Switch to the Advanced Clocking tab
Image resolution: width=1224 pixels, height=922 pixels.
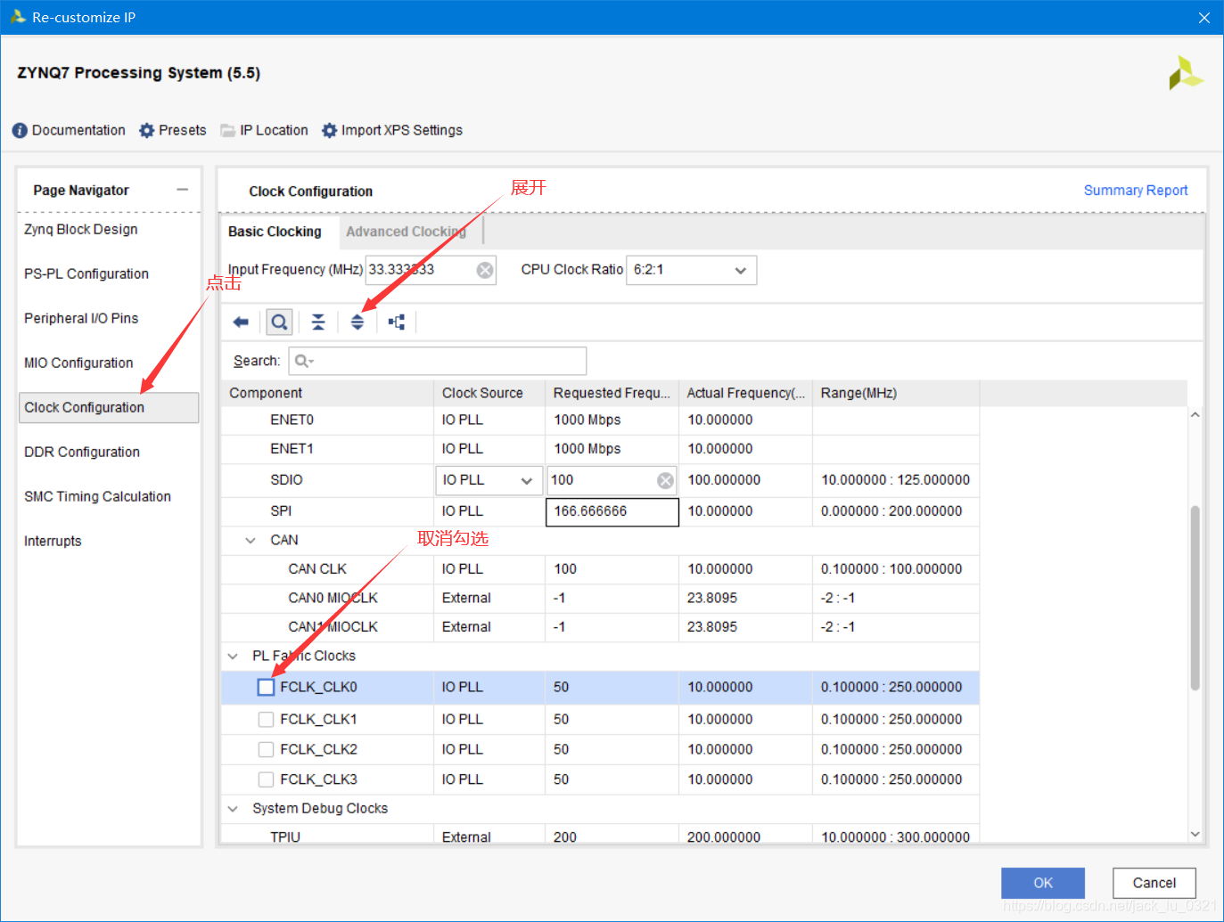(406, 232)
